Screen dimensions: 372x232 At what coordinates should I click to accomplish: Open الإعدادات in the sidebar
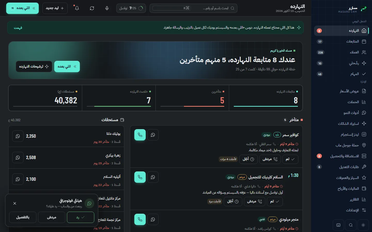pyautogui.click(x=342, y=210)
